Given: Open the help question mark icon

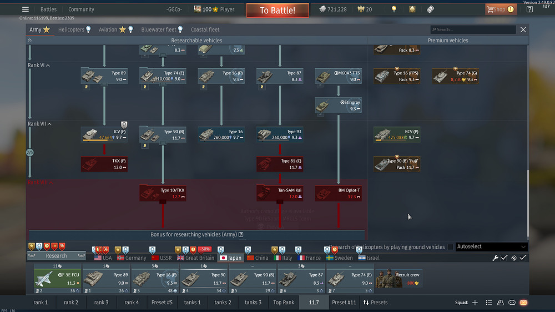Looking at the screenshot, I should pyautogui.click(x=530, y=9).
